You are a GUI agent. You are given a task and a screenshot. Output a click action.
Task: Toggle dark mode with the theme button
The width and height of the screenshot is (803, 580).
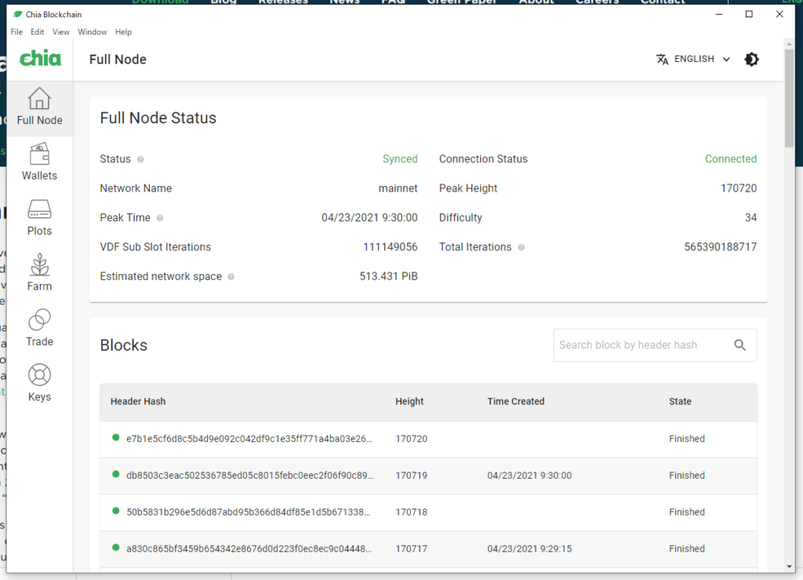[751, 60]
